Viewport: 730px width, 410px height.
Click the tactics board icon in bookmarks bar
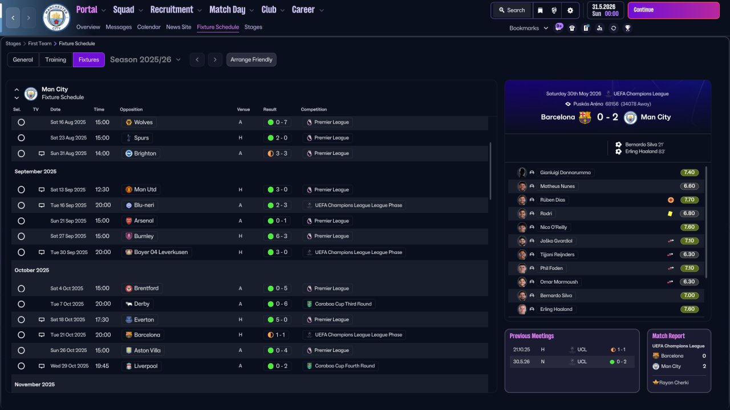coord(586,28)
